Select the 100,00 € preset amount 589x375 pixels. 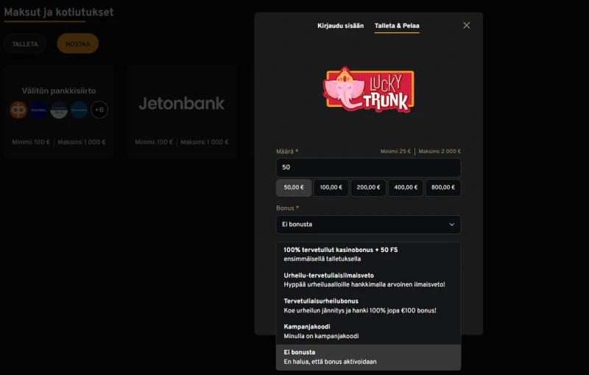(x=331, y=188)
